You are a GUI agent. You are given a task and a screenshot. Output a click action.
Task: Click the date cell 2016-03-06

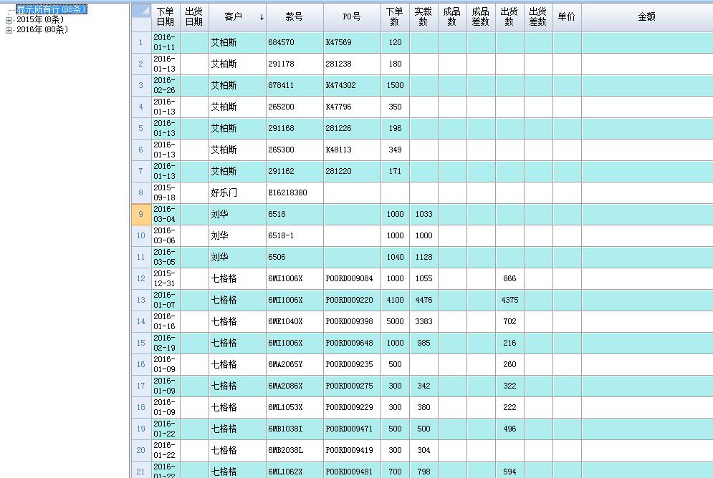(166, 235)
